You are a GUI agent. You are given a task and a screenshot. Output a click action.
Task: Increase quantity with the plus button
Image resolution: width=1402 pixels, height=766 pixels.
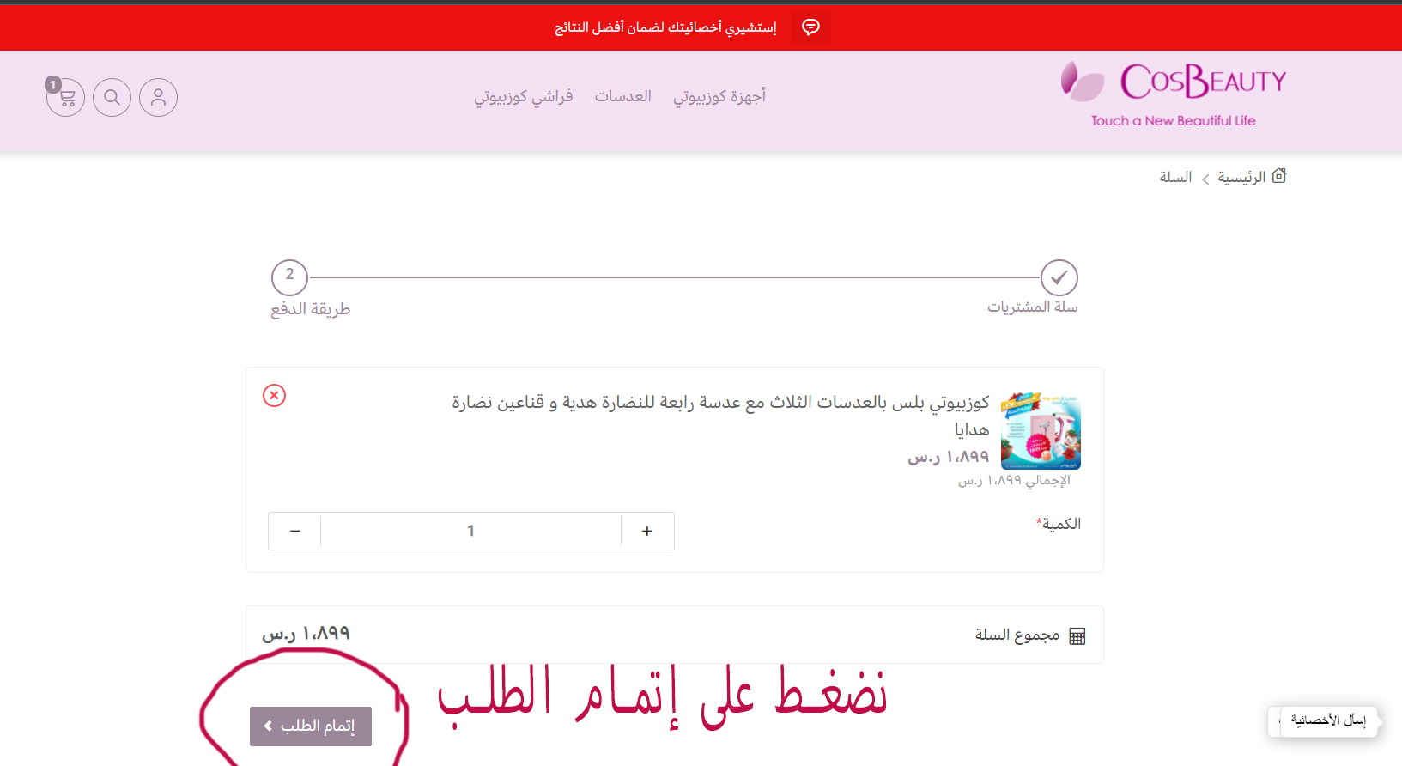pyautogui.click(x=647, y=531)
